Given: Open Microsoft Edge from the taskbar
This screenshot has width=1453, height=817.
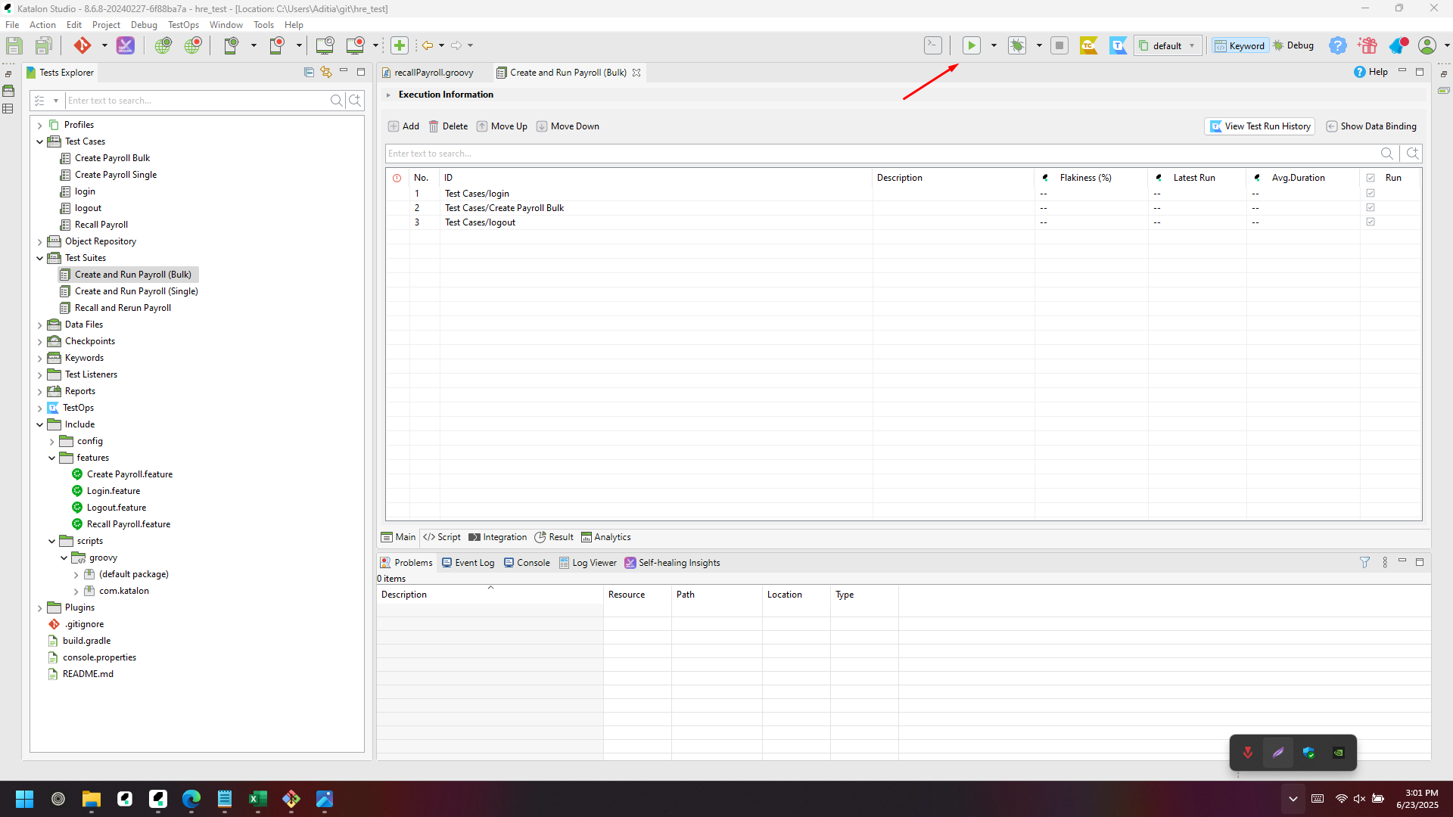Looking at the screenshot, I should tap(191, 799).
